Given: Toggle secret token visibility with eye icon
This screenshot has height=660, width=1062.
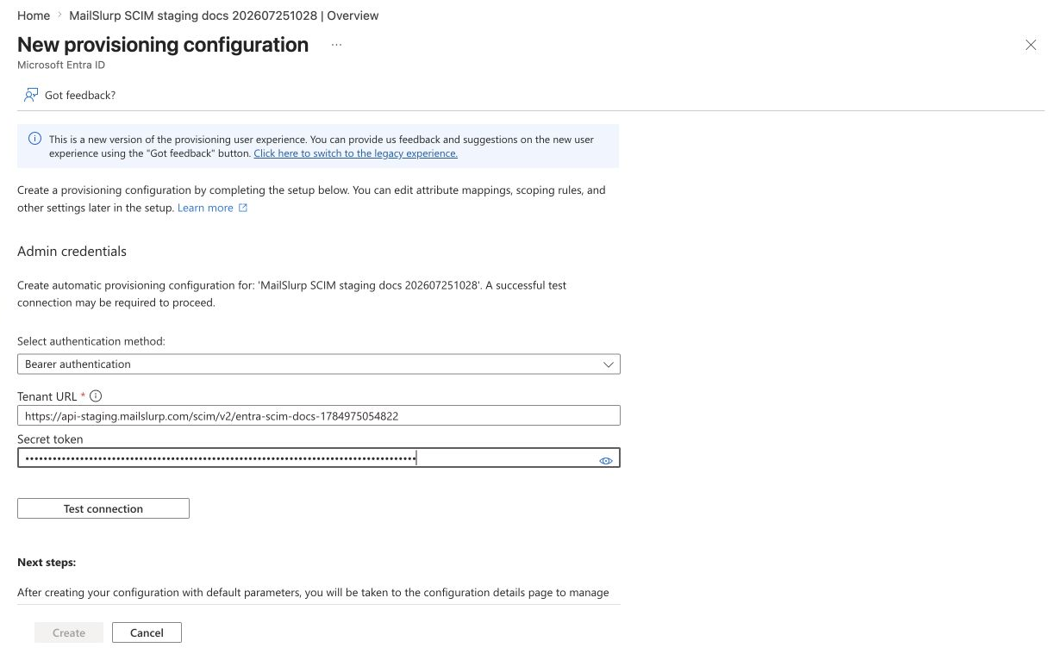Looking at the screenshot, I should [606, 461].
